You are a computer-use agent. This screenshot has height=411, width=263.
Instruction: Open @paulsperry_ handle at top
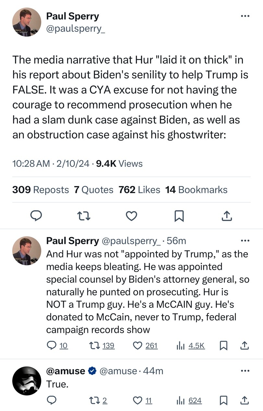75,29
